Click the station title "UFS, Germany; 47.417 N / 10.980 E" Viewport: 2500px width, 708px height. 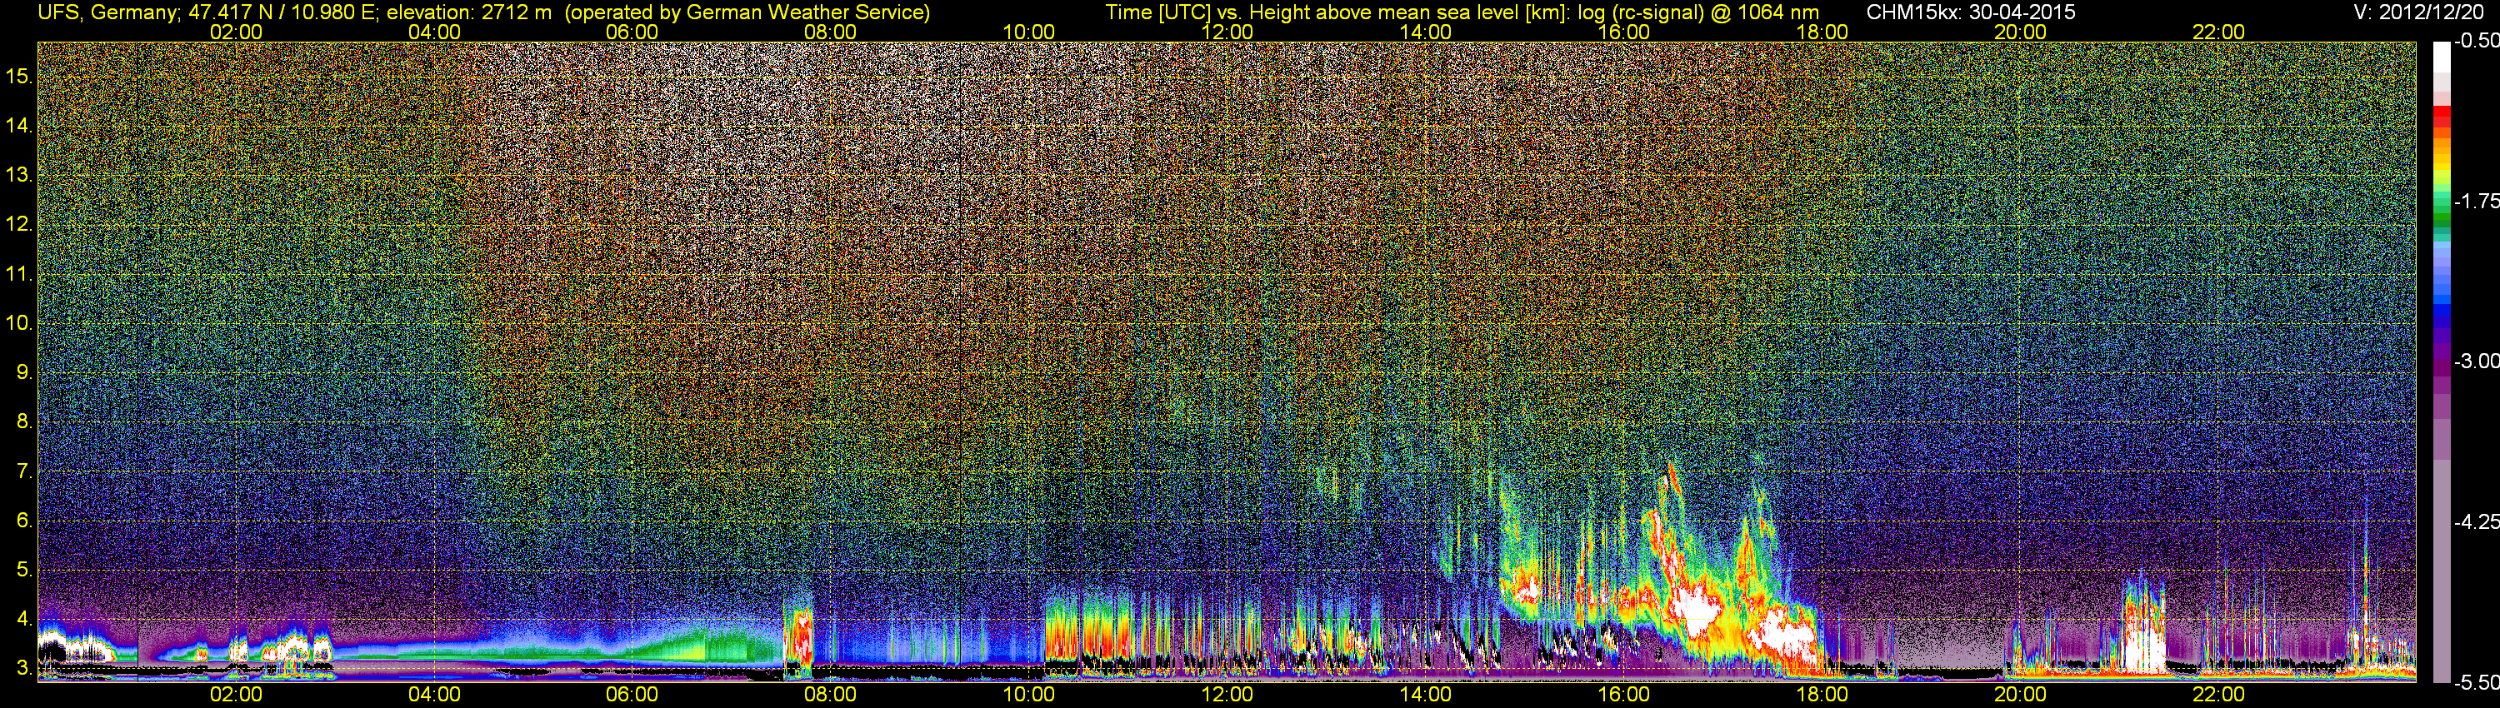click(206, 12)
